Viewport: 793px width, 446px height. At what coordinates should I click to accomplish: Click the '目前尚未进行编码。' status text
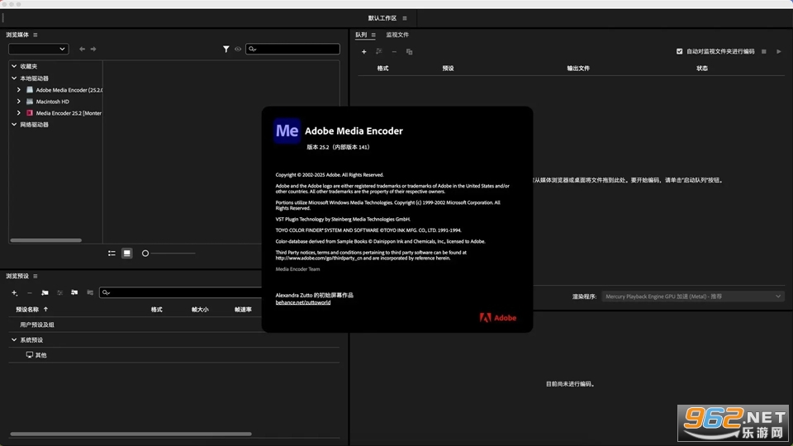(571, 384)
